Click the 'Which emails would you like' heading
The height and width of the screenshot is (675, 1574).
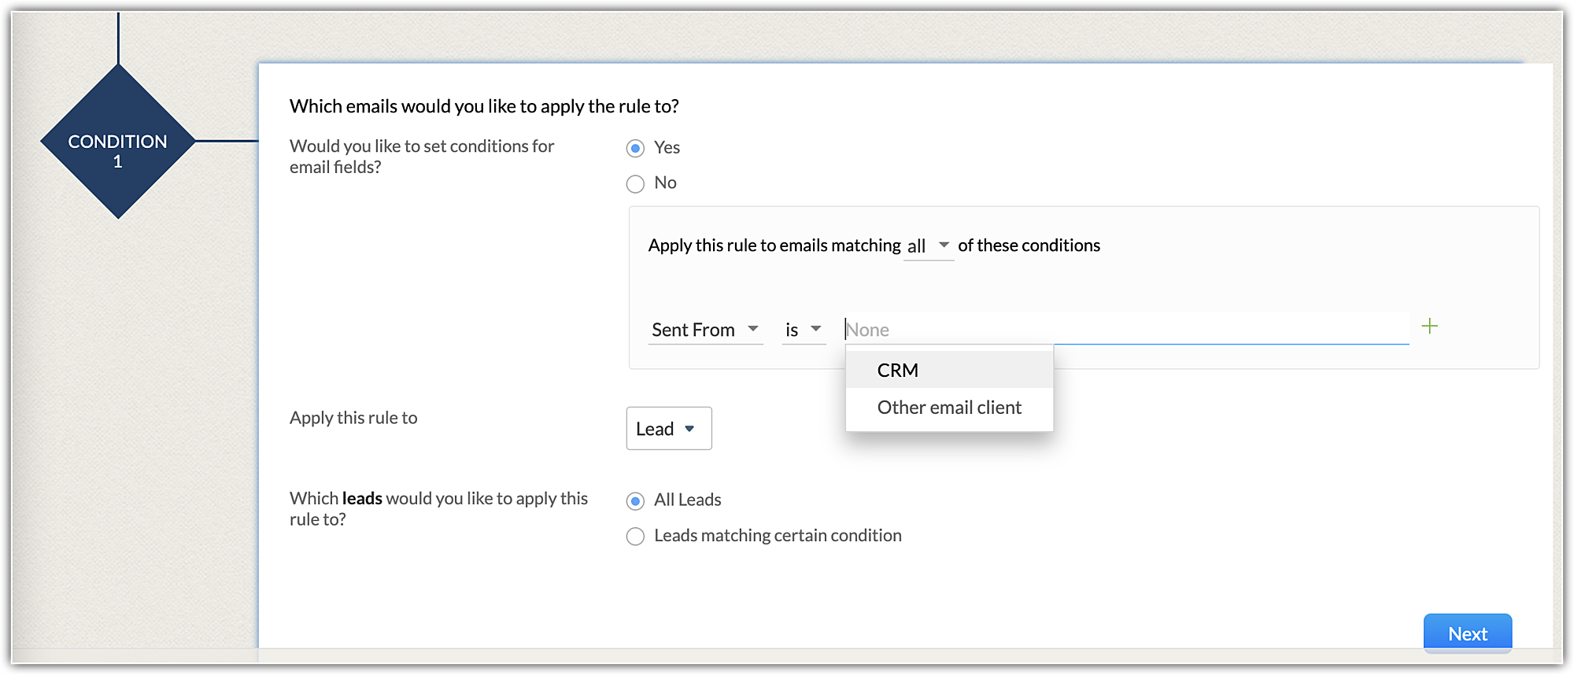tap(484, 106)
